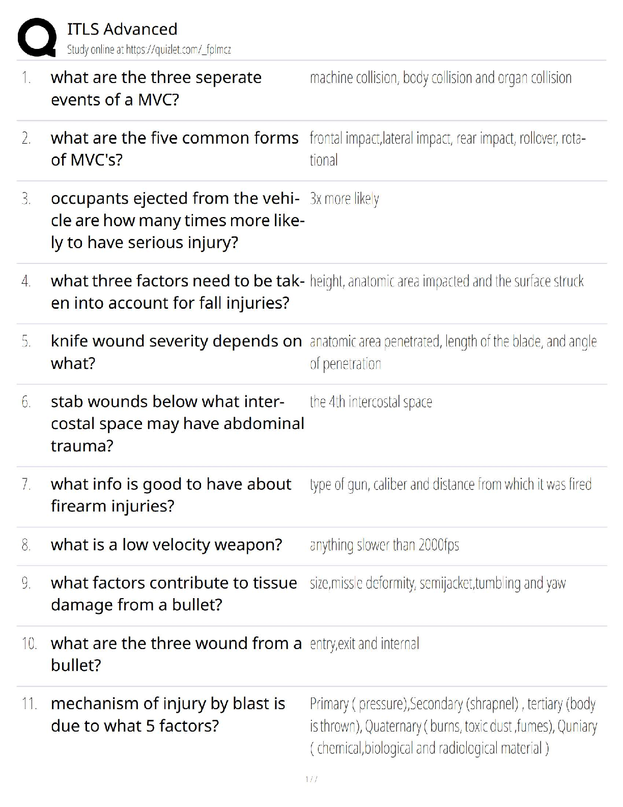Click question 6 about stab wounds intercostal space
This screenshot has height=807, width=623.
point(178,423)
